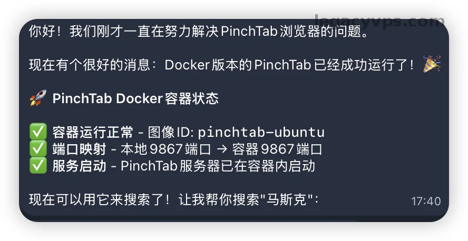The image size is (468, 241).
Task: Click the 17:40 message timestamp
Action: 425,201
